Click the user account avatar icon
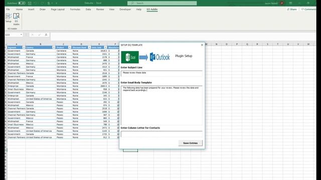The width and height of the screenshot is (321, 180). tap(282, 3)
